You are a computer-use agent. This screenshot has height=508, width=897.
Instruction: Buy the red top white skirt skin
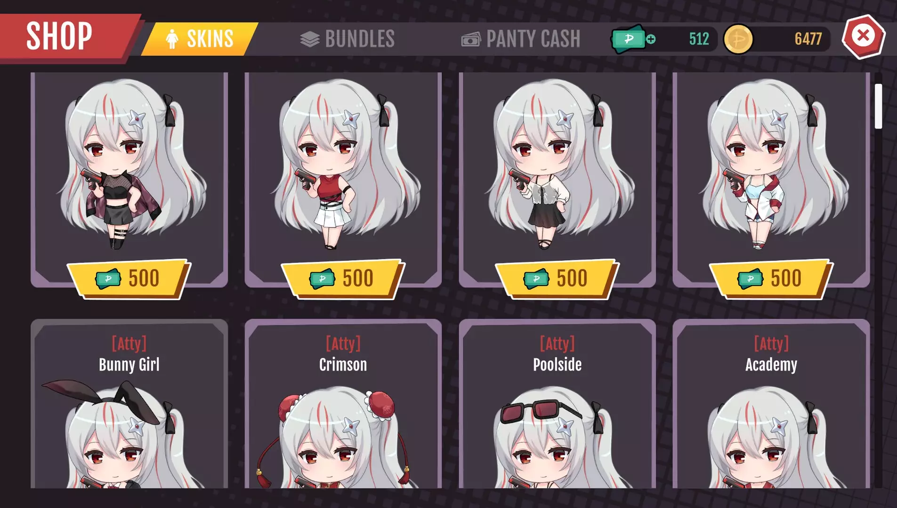pyautogui.click(x=343, y=279)
